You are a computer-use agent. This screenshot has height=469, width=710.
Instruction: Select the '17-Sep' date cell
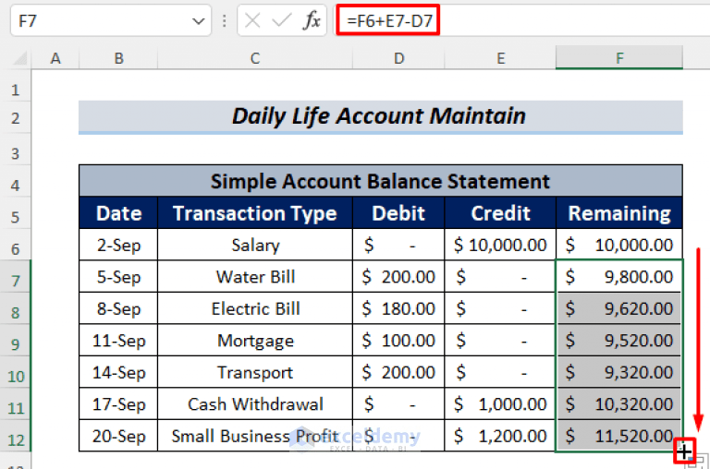118,403
